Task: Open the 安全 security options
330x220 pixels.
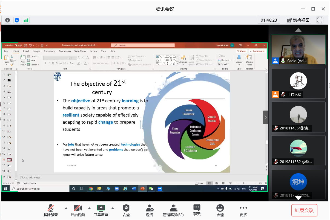Action: [126, 210]
